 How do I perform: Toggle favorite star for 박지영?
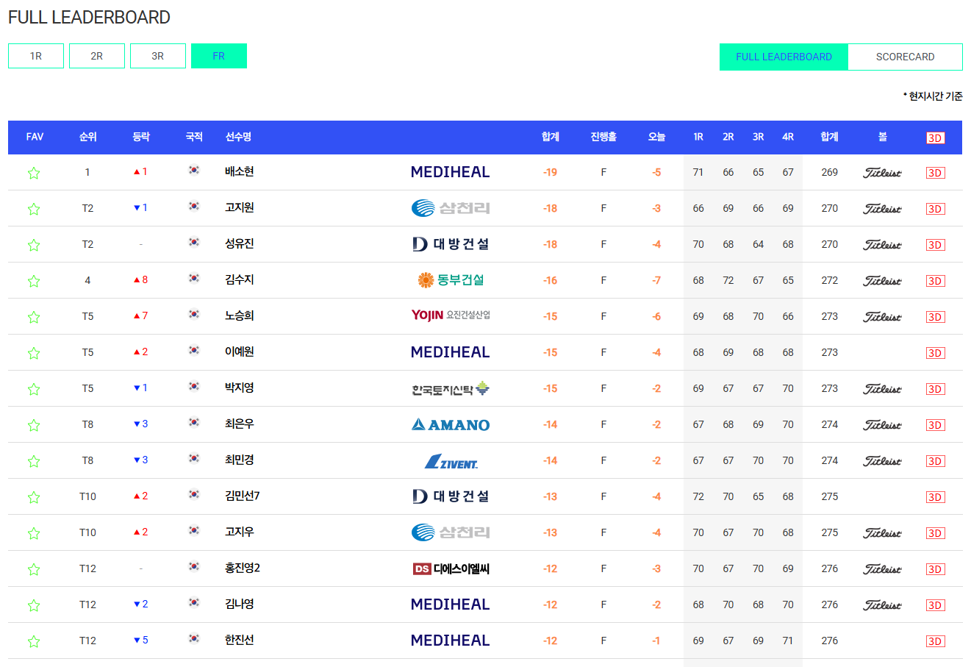point(34,389)
